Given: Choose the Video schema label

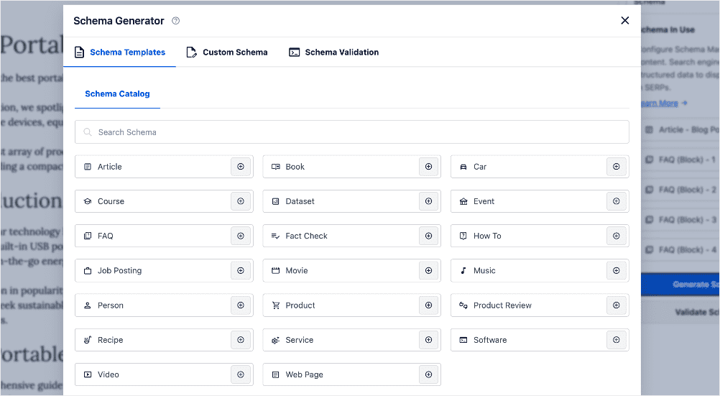Looking at the screenshot, I should [109, 374].
